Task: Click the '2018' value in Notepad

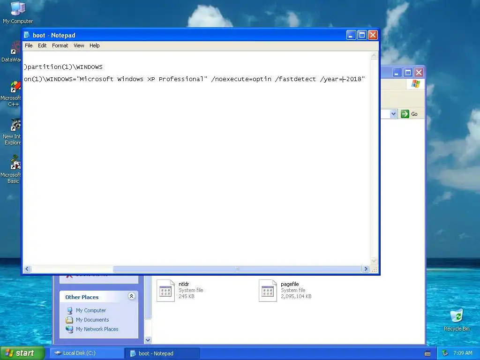Action: pyautogui.click(x=353, y=79)
